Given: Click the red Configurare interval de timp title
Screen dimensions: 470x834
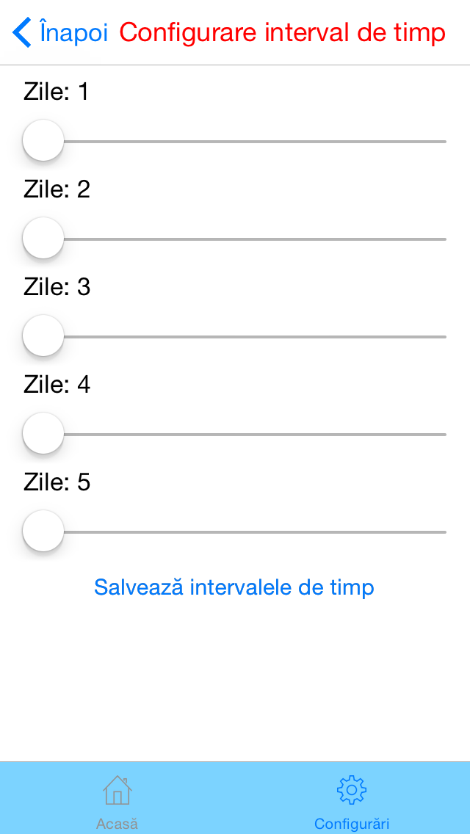Looking at the screenshot, I should click(282, 33).
